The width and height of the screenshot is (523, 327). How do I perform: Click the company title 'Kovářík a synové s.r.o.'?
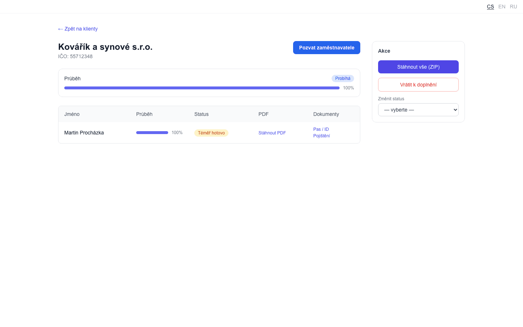click(x=105, y=47)
